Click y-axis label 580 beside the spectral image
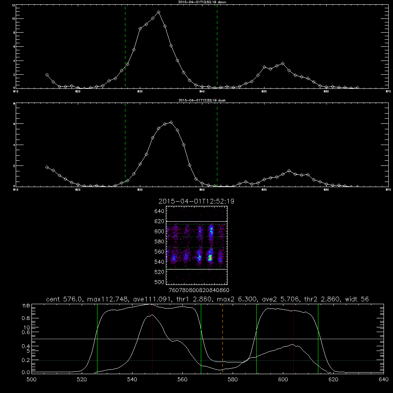The height and width of the screenshot is (393, 393). [159, 242]
